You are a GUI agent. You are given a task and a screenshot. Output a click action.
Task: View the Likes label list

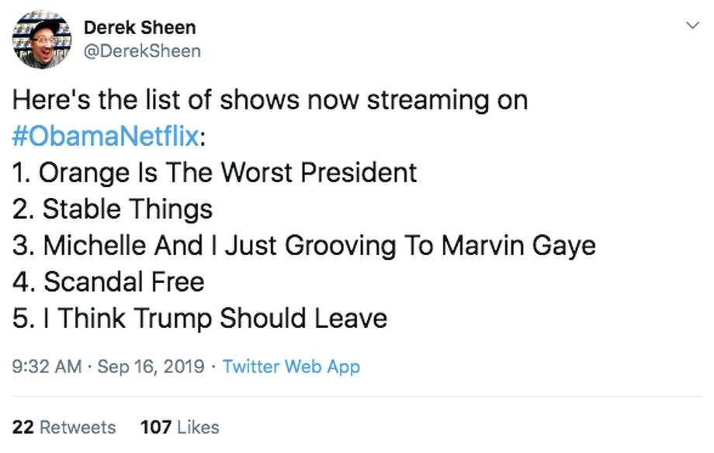coord(199,427)
